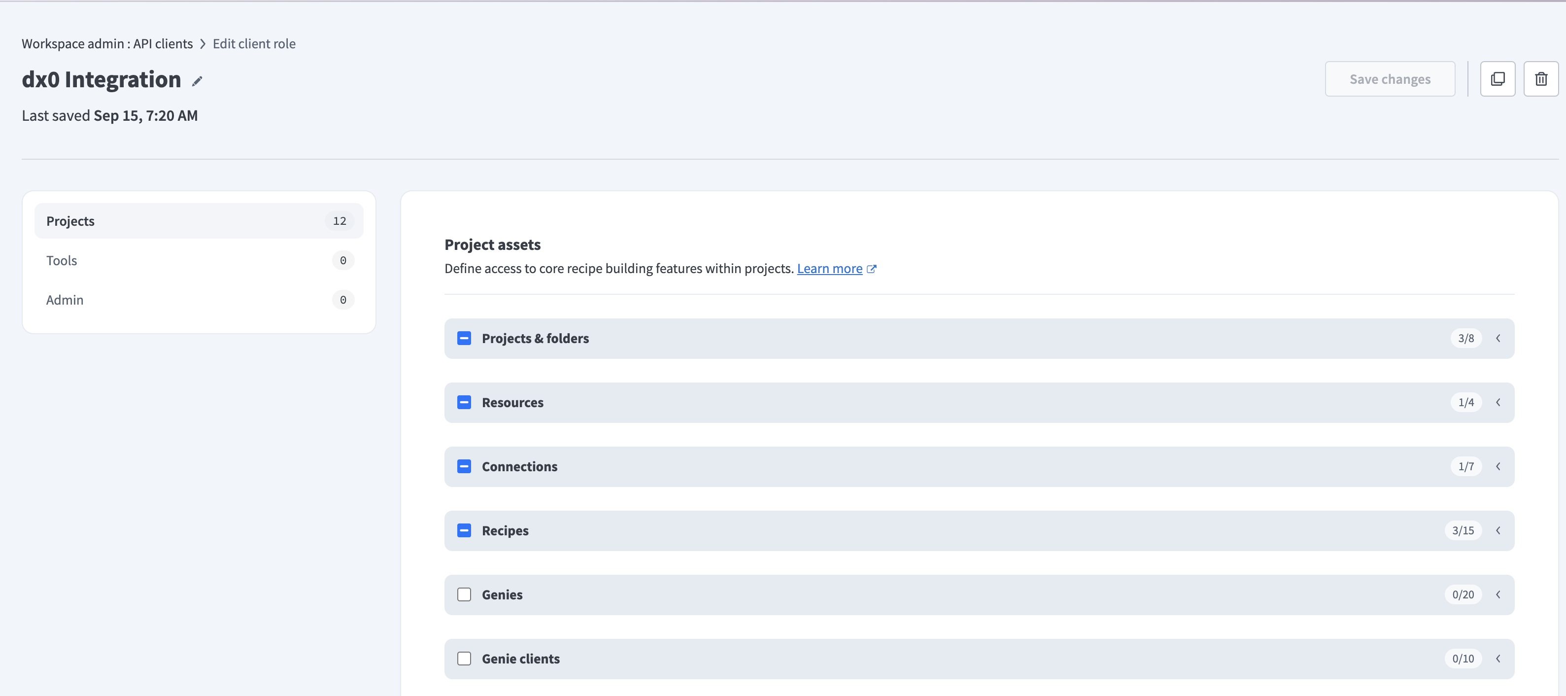Click the Genie clients section label
The image size is (1566, 696).
[520, 659]
